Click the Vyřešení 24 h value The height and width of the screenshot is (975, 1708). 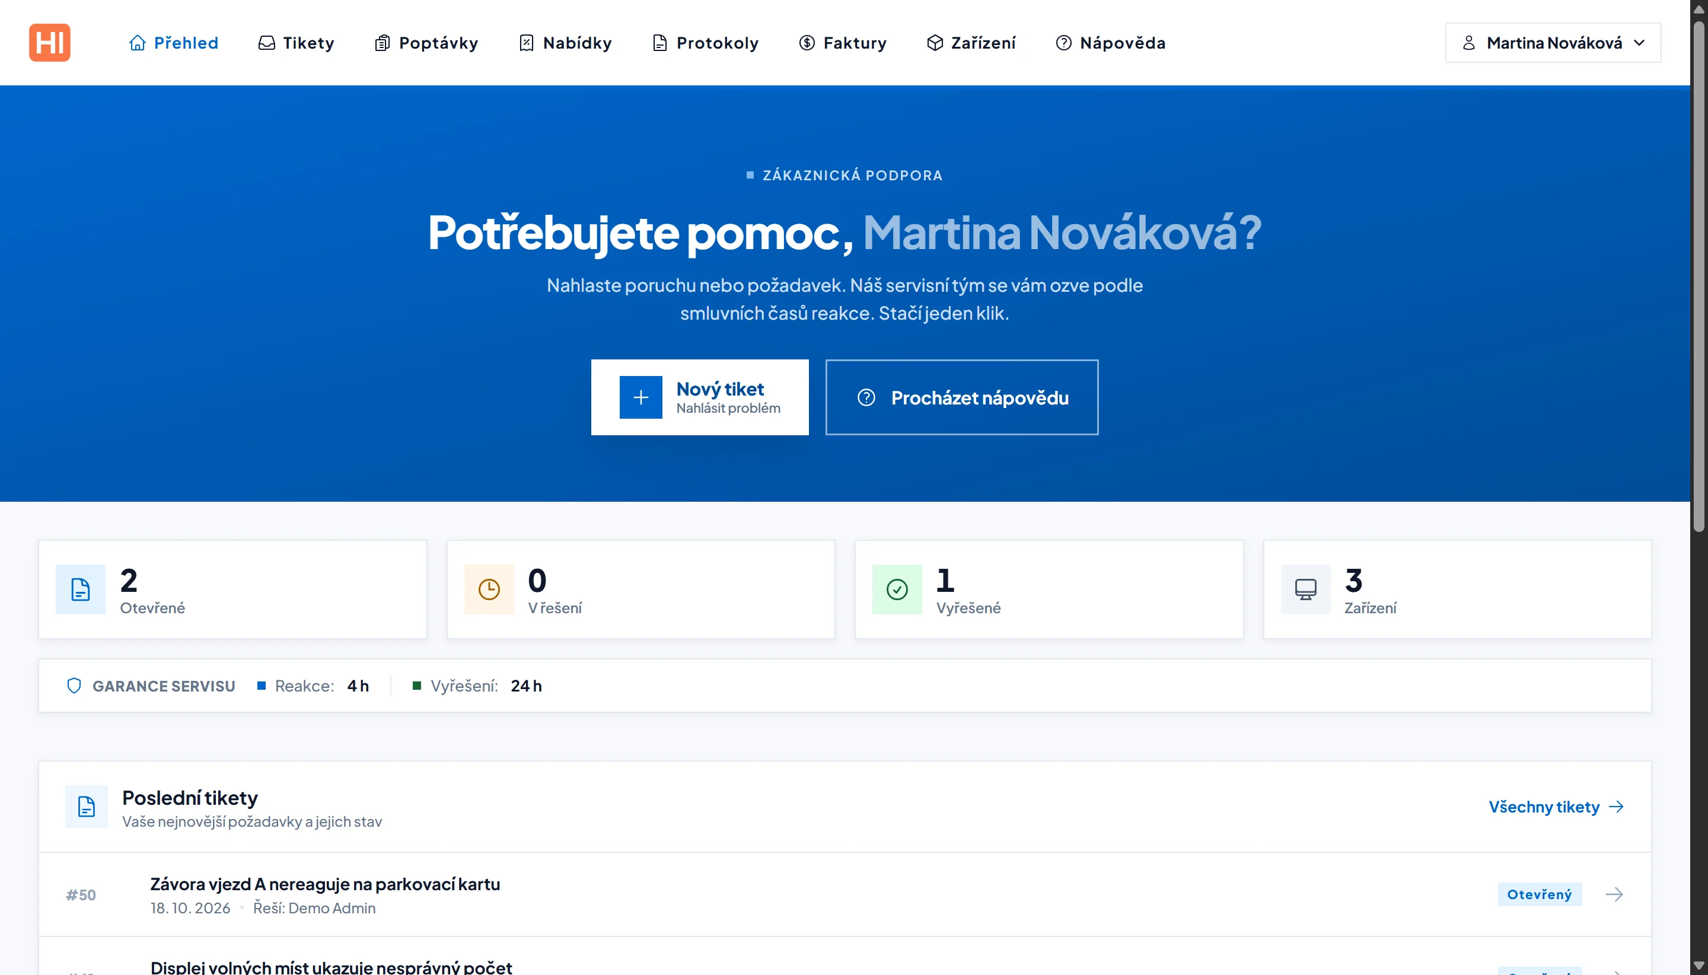pos(526,686)
